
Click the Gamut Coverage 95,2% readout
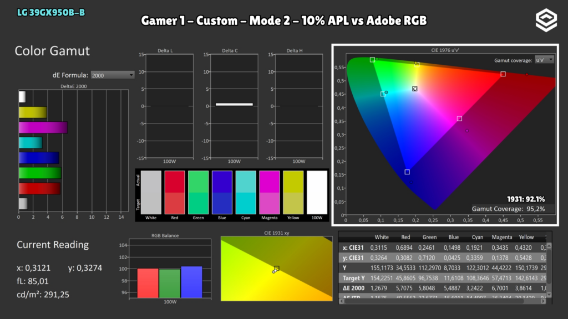[508, 209]
